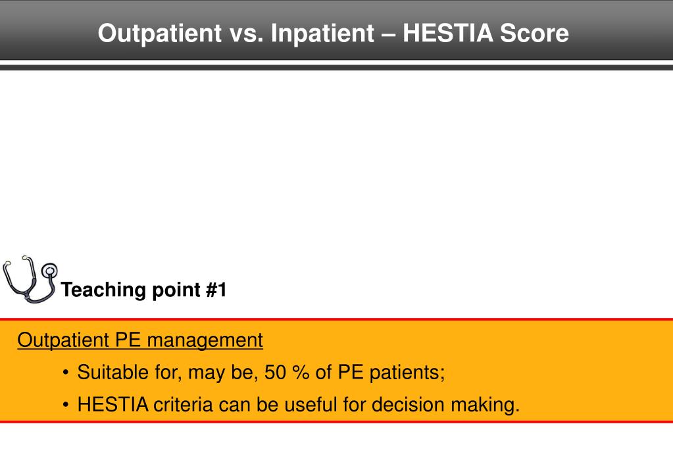Select the first bullet point marker
673x449 pixels.
click(x=65, y=372)
